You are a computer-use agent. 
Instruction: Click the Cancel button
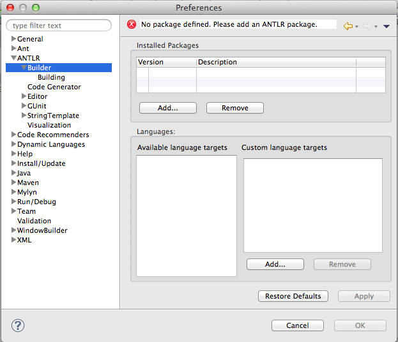(298, 325)
